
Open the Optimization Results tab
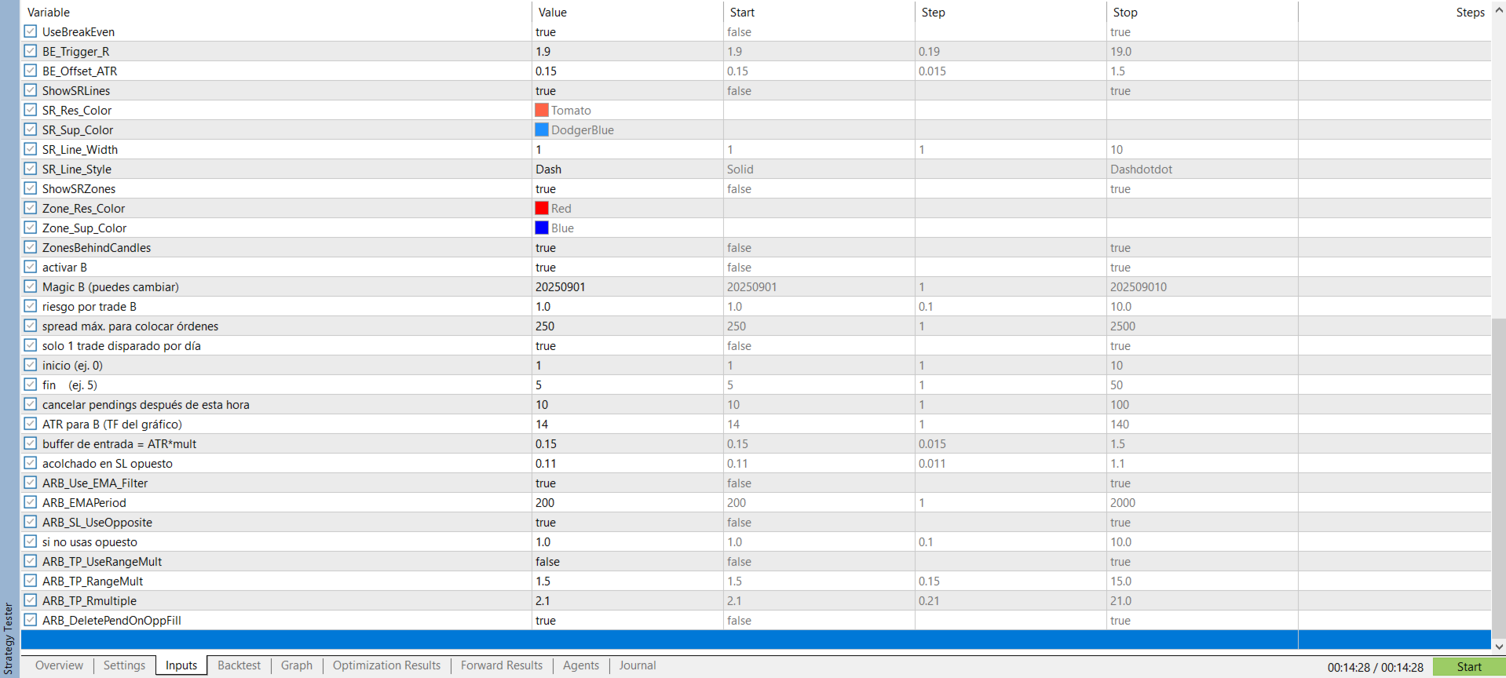386,665
